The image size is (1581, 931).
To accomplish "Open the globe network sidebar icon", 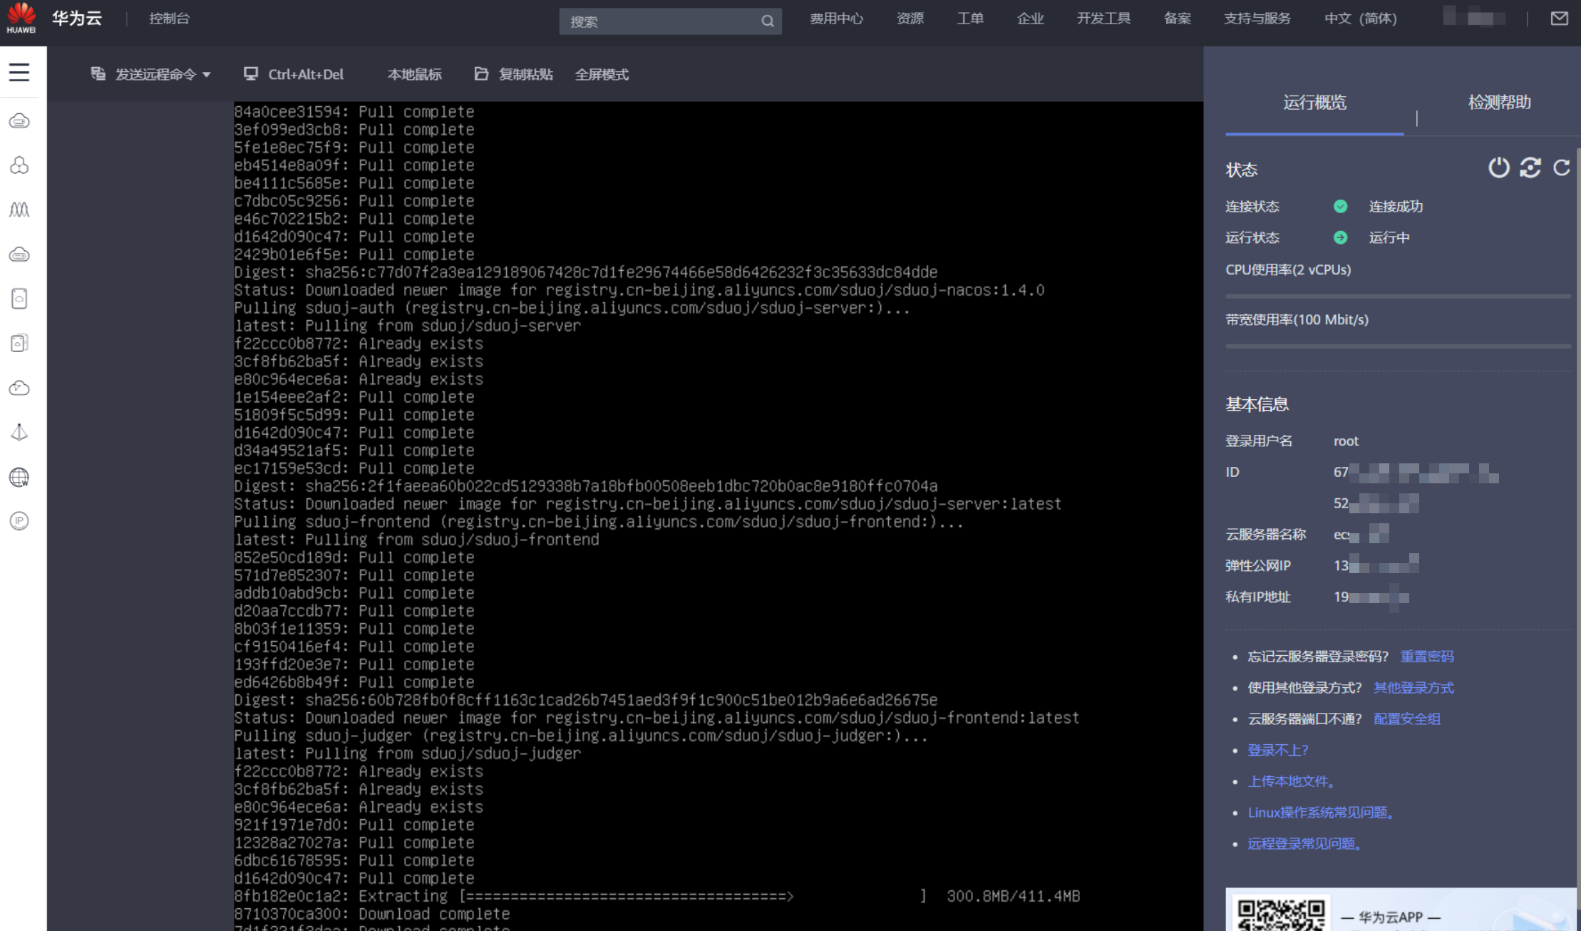I will point(19,477).
